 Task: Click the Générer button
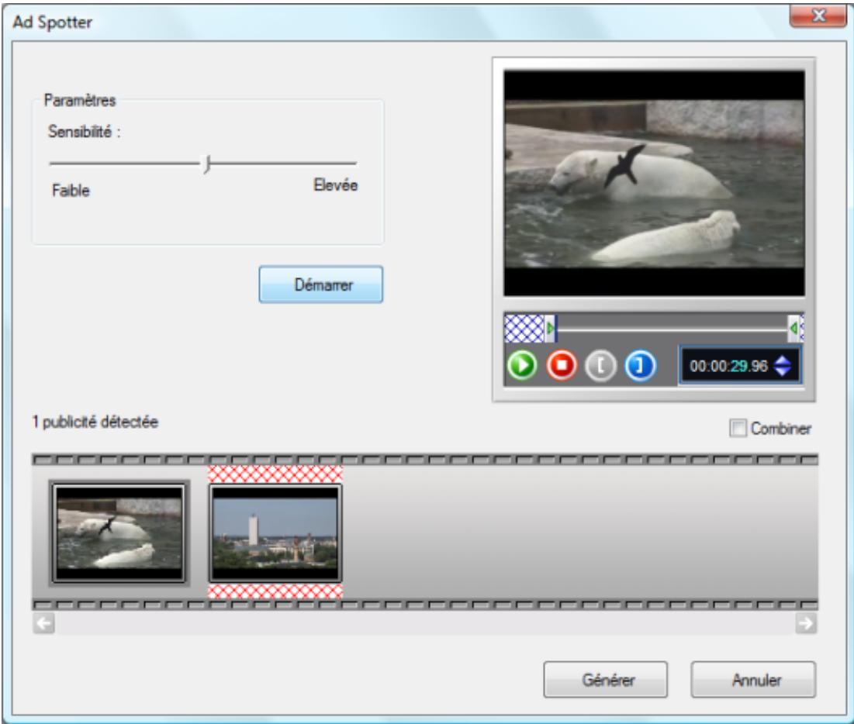pyautogui.click(x=605, y=679)
